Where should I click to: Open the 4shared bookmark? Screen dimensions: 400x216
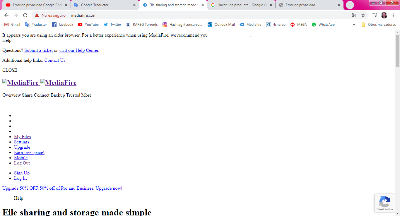point(276,25)
